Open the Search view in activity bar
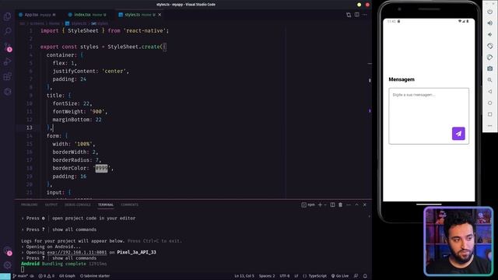The height and width of the screenshot is (280, 498). click(x=7, y=31)
